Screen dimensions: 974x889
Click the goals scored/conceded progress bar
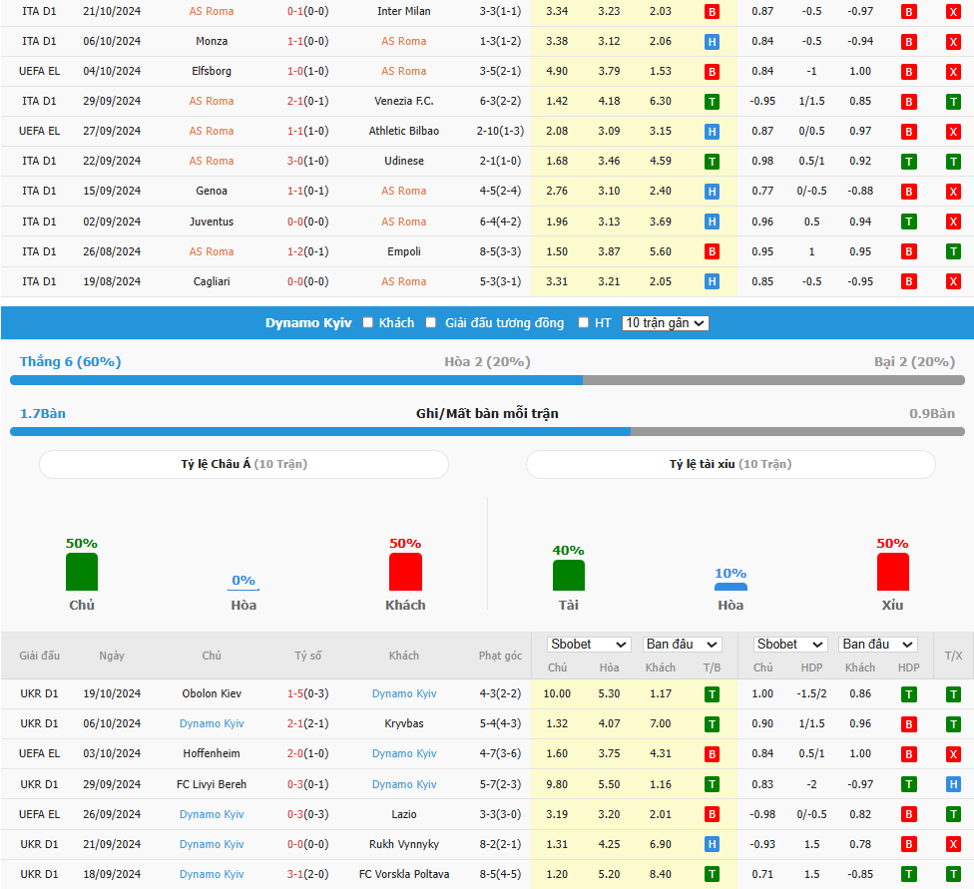pos(487,432)
